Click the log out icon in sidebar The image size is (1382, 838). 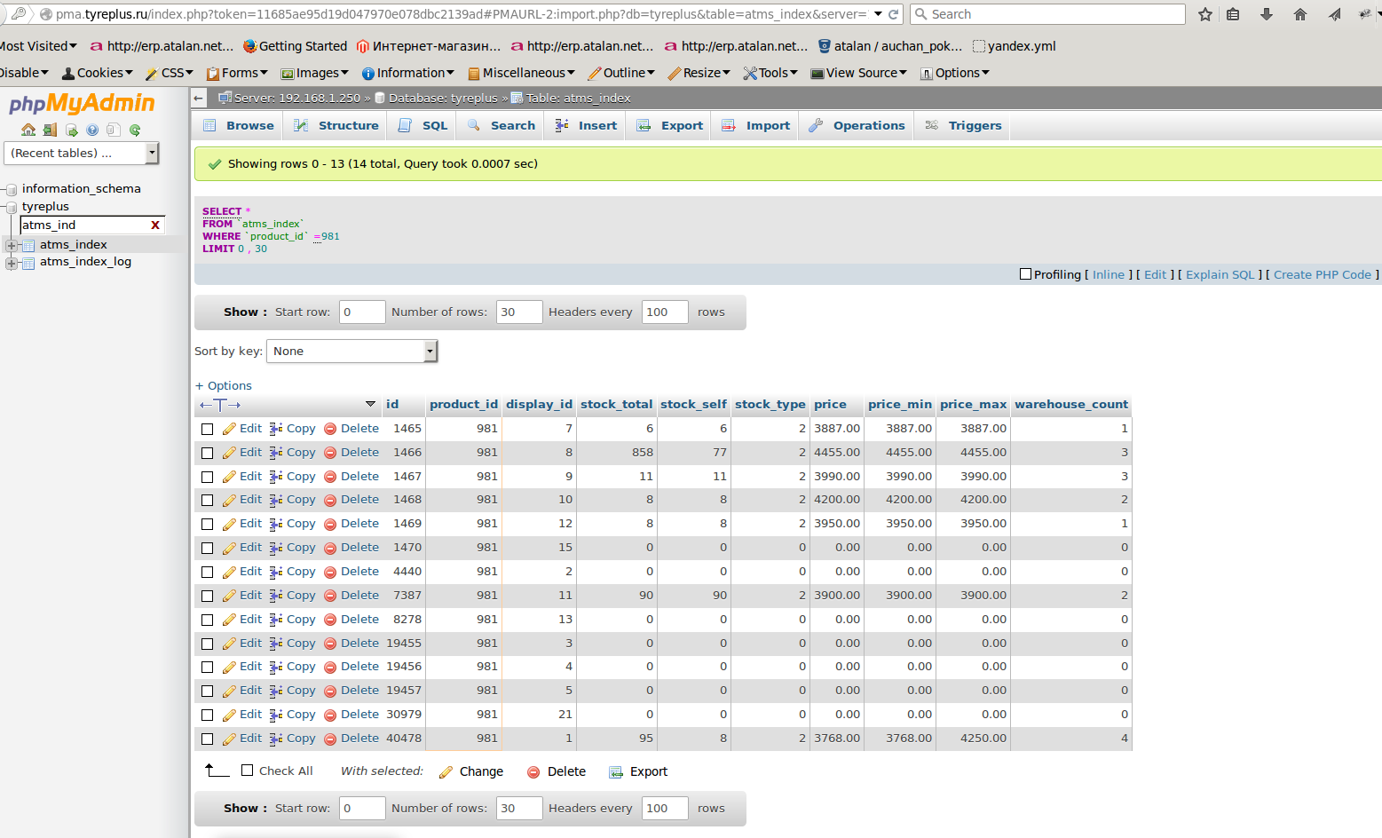(50, 130)
